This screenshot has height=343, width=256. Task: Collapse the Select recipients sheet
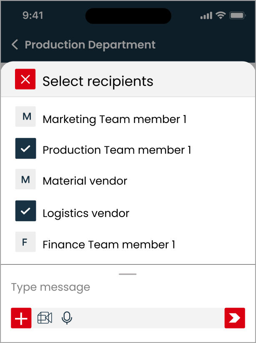pyautogui.click(x=128, y=274)
